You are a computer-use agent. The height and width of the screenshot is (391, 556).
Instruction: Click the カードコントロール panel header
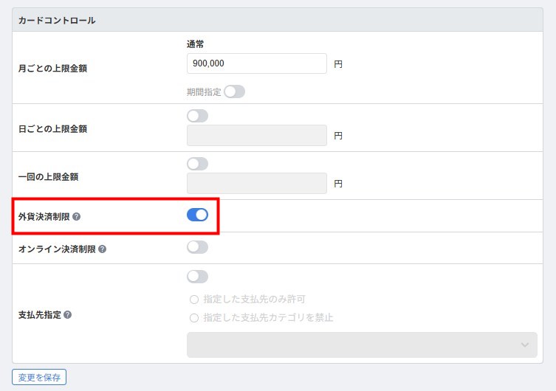tap(278, 20)
